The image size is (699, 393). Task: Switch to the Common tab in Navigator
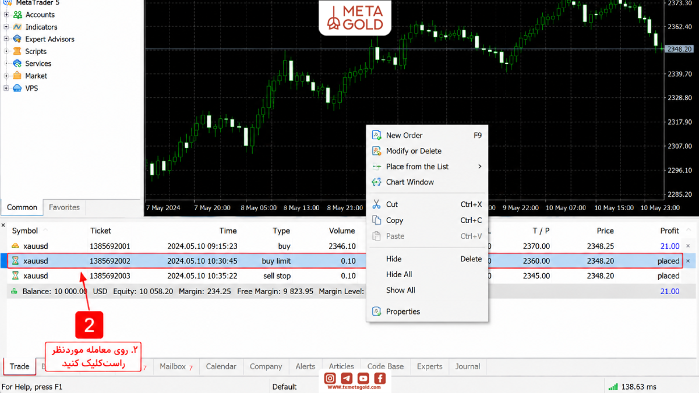point(22,207)
